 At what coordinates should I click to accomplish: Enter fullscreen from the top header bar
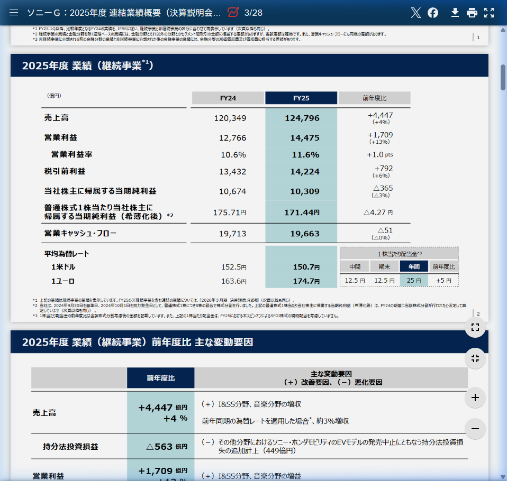[x=489, y=13]
